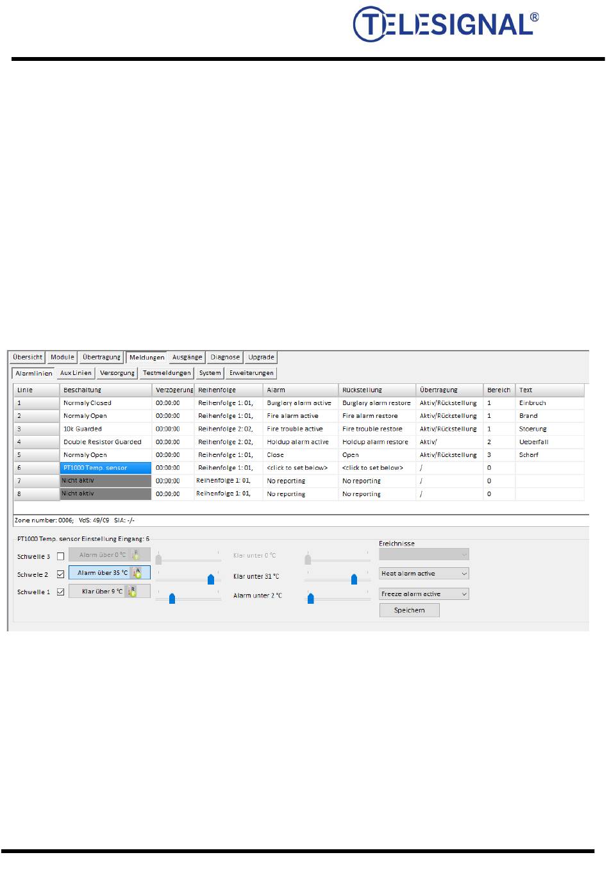Select the PT1000 Temp. sensor cell in line 6
The height and width of the screenshot is (889, 609).
coord(106,468)
